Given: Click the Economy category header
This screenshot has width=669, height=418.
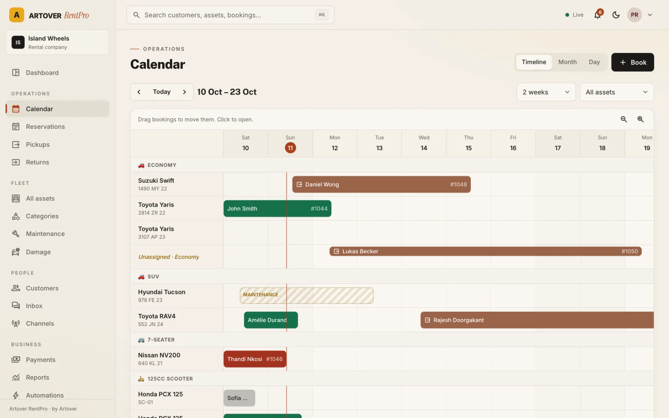Looking at the screenshot, I should [392, 165].
